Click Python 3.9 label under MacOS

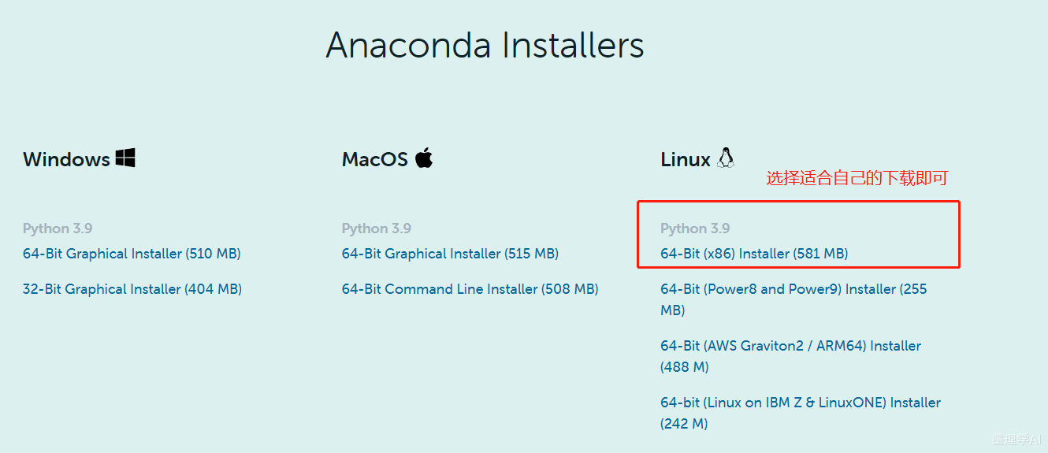(377, 228)
